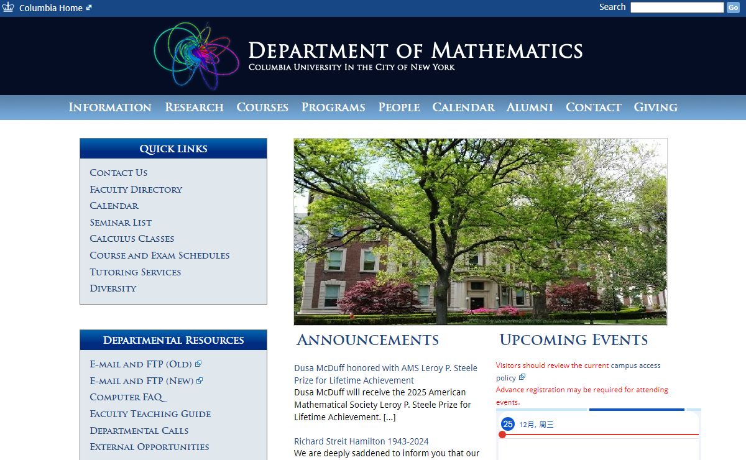The width and height of the screenshot is (746, 460).
Task: Click external link icon after E-mail and FTP (New)
Action: coord(200,380)
